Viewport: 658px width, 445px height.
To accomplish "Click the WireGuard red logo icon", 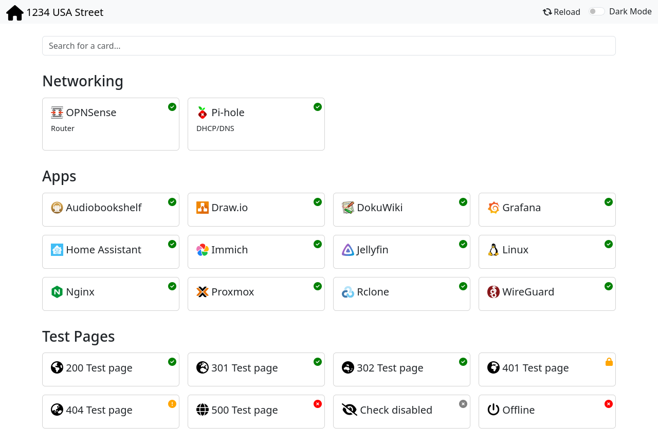I will point(493,292).
